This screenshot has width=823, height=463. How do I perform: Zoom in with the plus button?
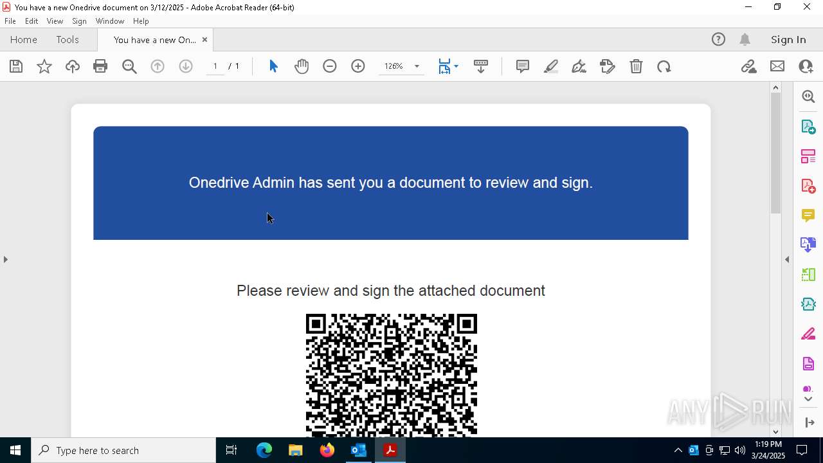(358, 66)
